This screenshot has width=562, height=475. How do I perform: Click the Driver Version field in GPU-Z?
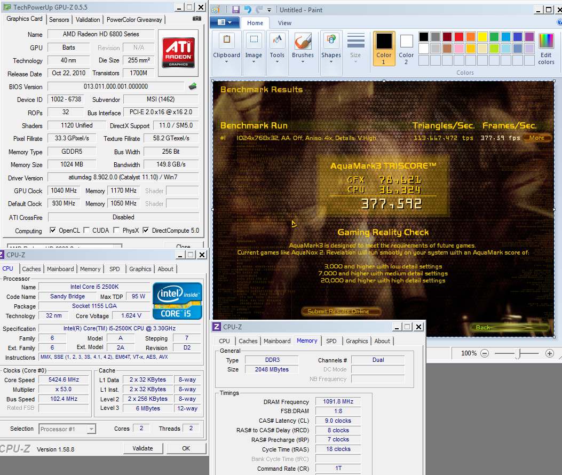click(123, 177)
